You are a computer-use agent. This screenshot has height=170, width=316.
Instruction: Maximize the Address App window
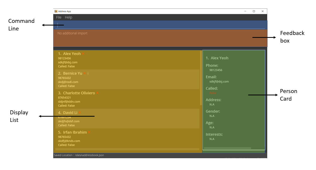point(254,11)
